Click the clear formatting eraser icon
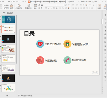This screenshot has width=107, height=98. [66, 8]
